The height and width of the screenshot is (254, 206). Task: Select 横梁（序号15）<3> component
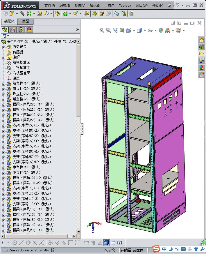pyautogui.click(x=33, y=220)
